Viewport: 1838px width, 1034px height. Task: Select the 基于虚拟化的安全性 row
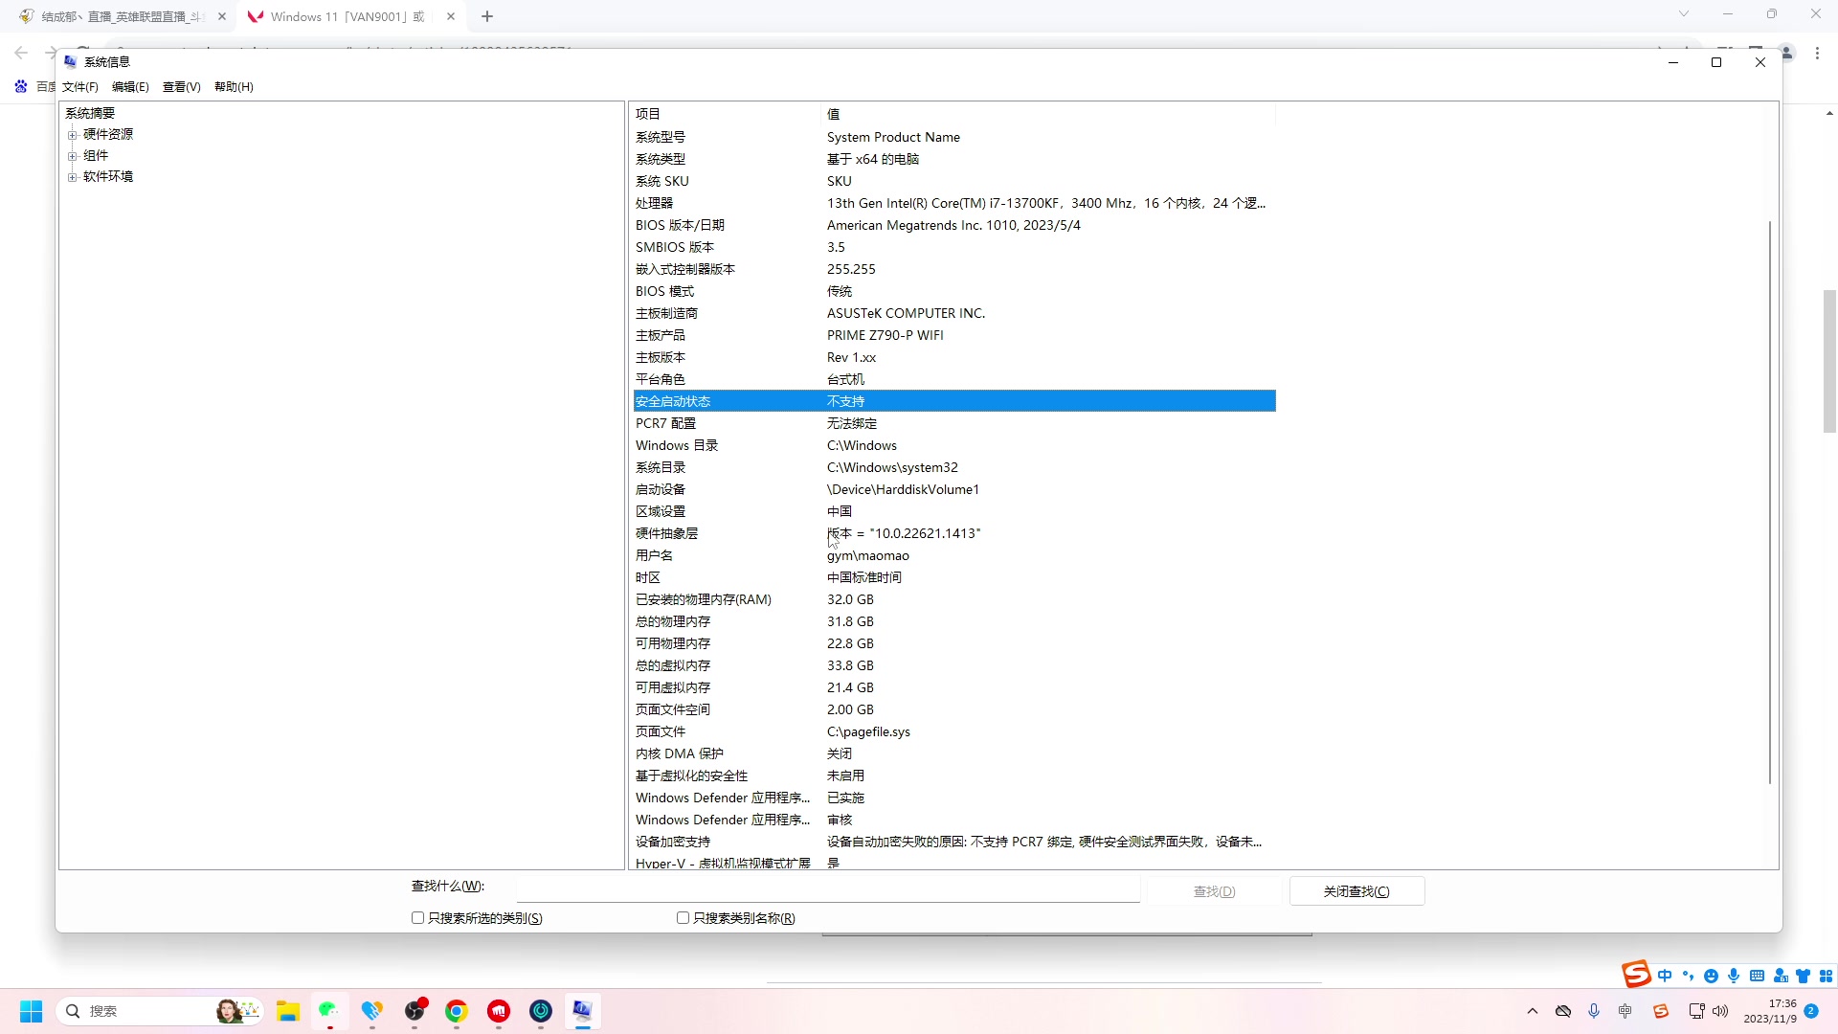(x=954, y=775)
